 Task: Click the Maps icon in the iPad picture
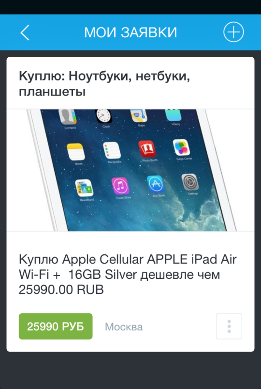(x=139, y=115)
